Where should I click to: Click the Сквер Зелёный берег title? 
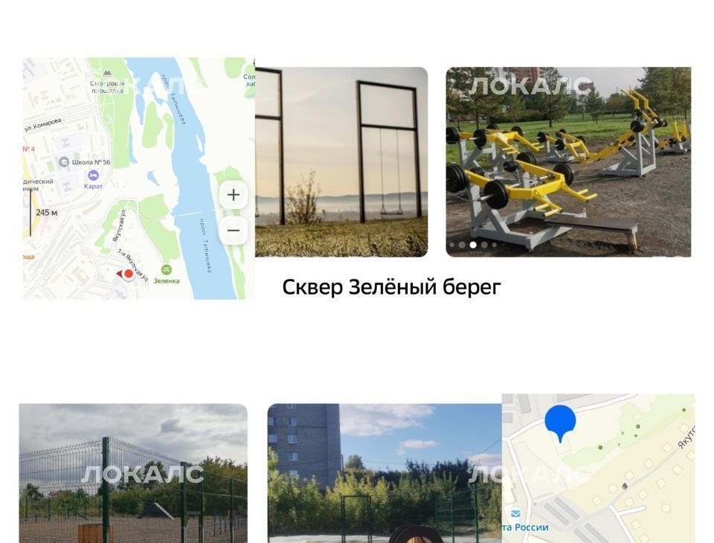(392, 287)
